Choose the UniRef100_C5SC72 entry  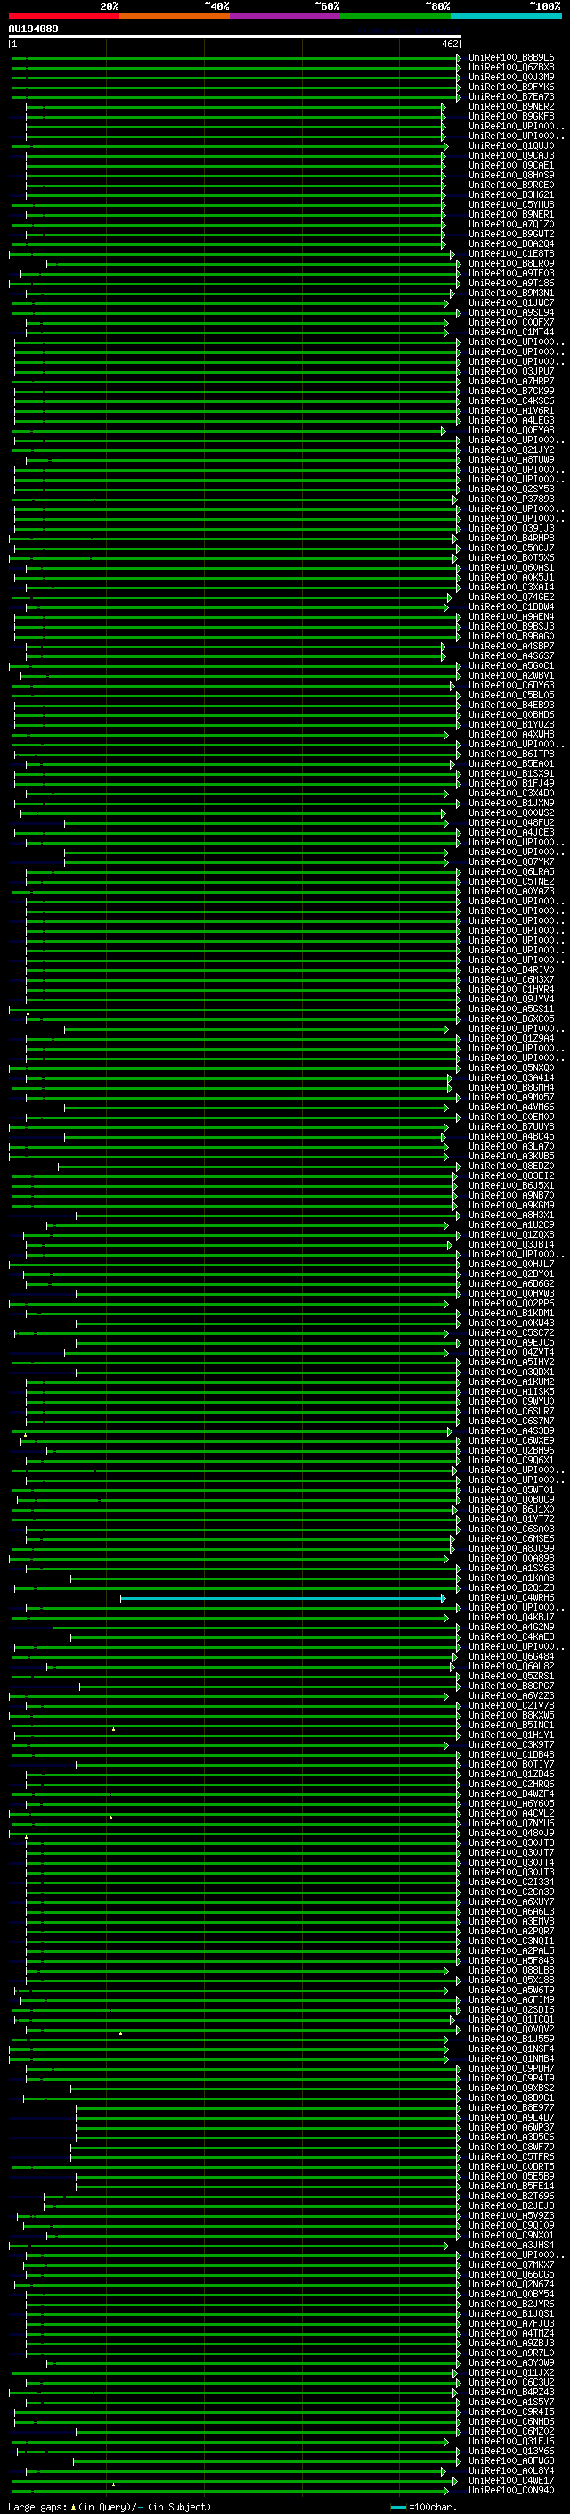click(511, 1333)
